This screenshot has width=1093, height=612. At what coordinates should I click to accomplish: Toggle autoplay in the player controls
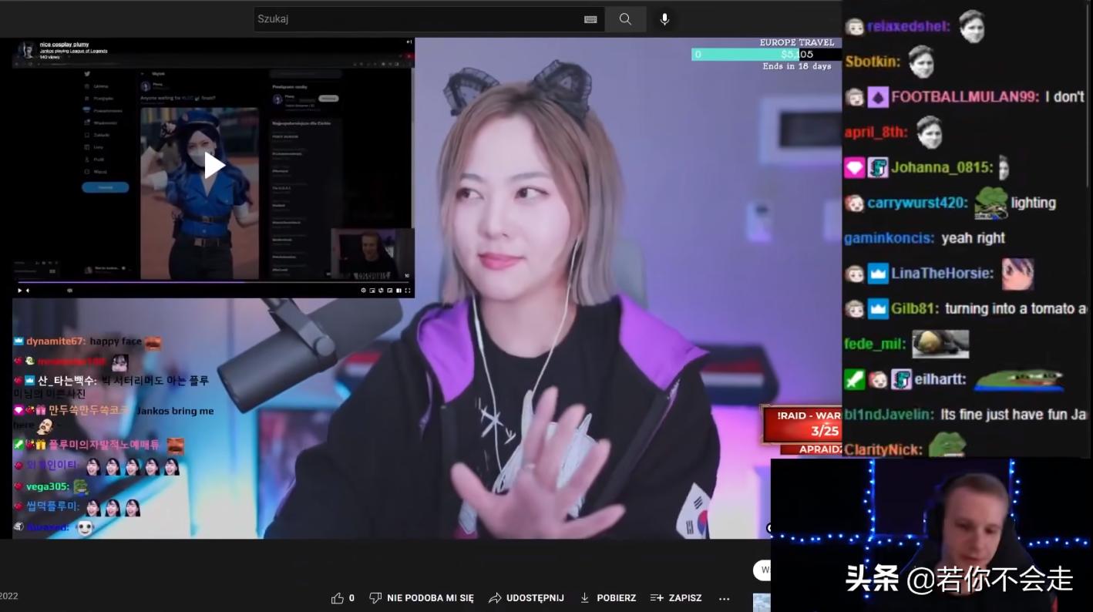381,291
